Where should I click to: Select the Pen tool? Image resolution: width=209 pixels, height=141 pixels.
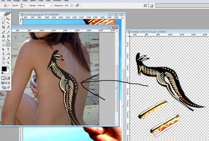(3, 54)
